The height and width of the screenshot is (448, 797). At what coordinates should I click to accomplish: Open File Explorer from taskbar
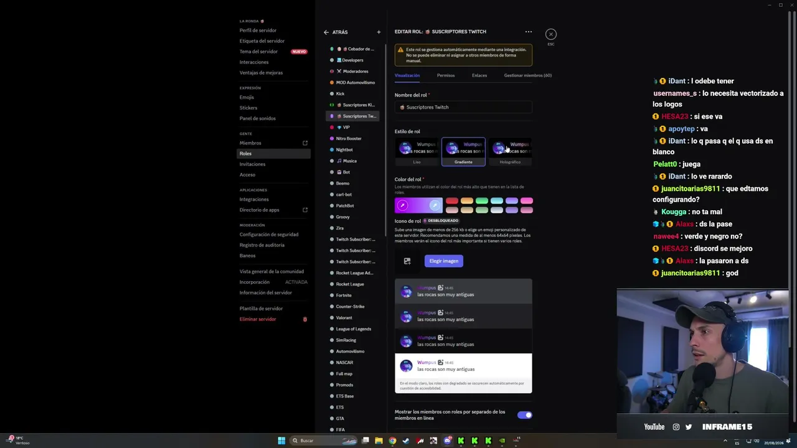[379, 441]
